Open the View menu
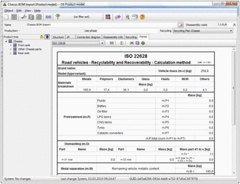240x184 pixels. [28, 11]
